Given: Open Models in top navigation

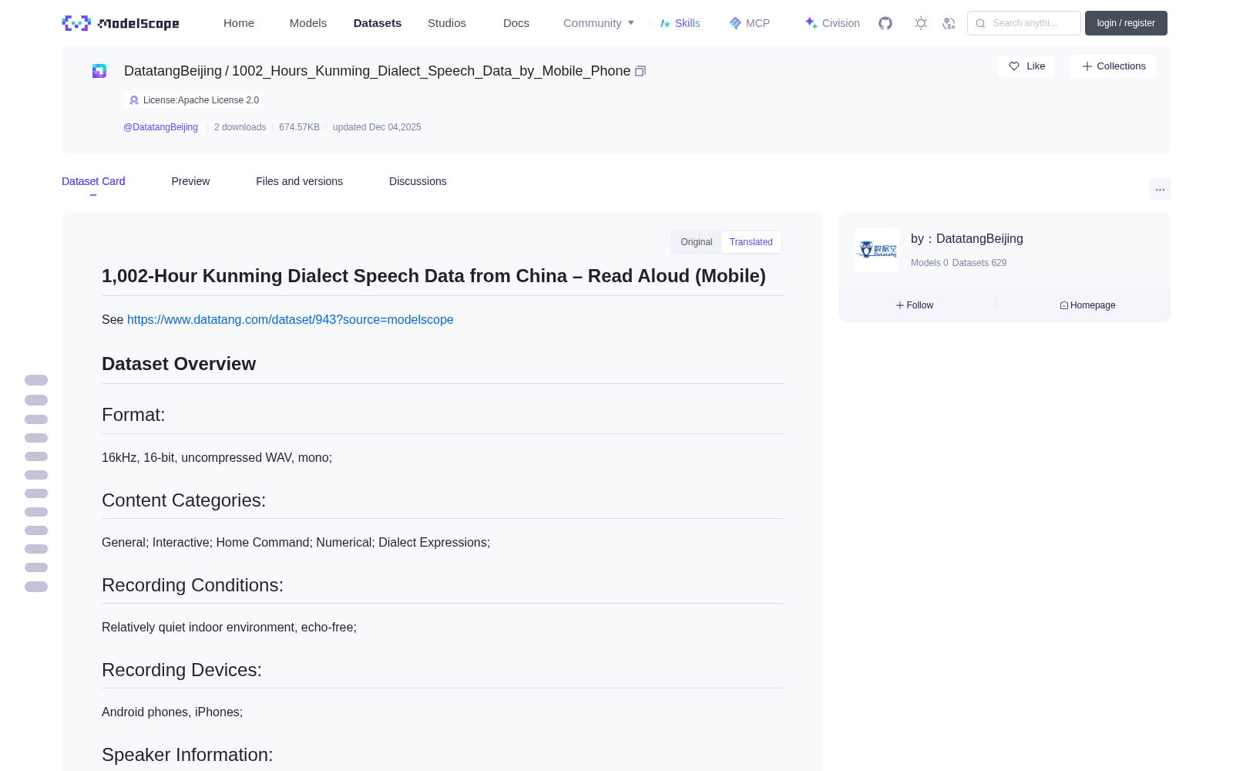Looking at the screenshot, I should 308,23.
